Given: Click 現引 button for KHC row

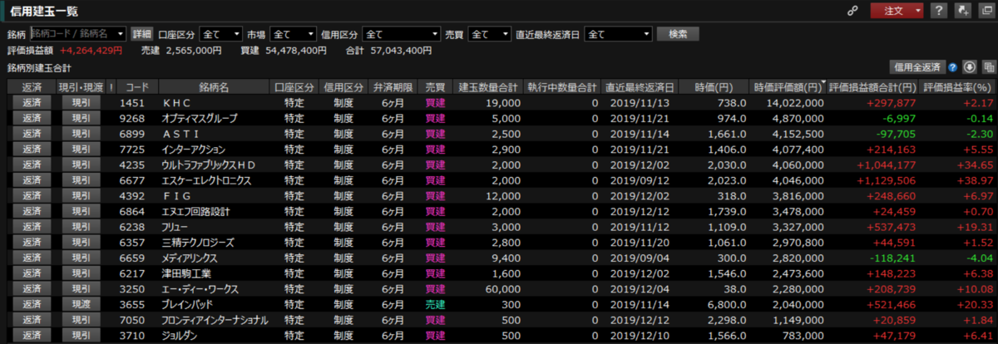Looking at the screenshot, I should [82, 102].
